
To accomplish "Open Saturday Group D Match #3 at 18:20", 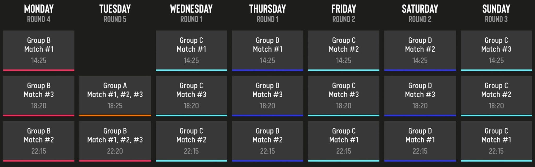I will click(420, 96).
